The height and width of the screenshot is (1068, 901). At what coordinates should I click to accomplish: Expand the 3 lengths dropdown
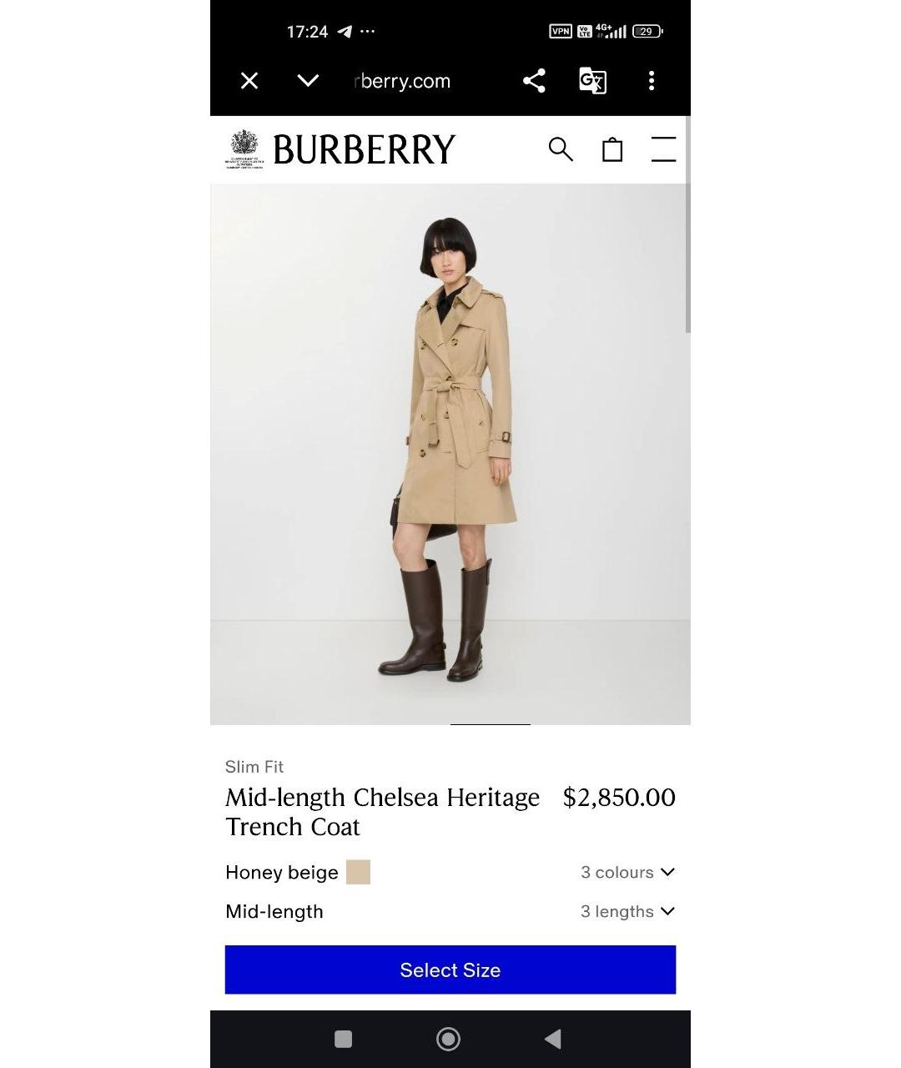click(628, 911)
